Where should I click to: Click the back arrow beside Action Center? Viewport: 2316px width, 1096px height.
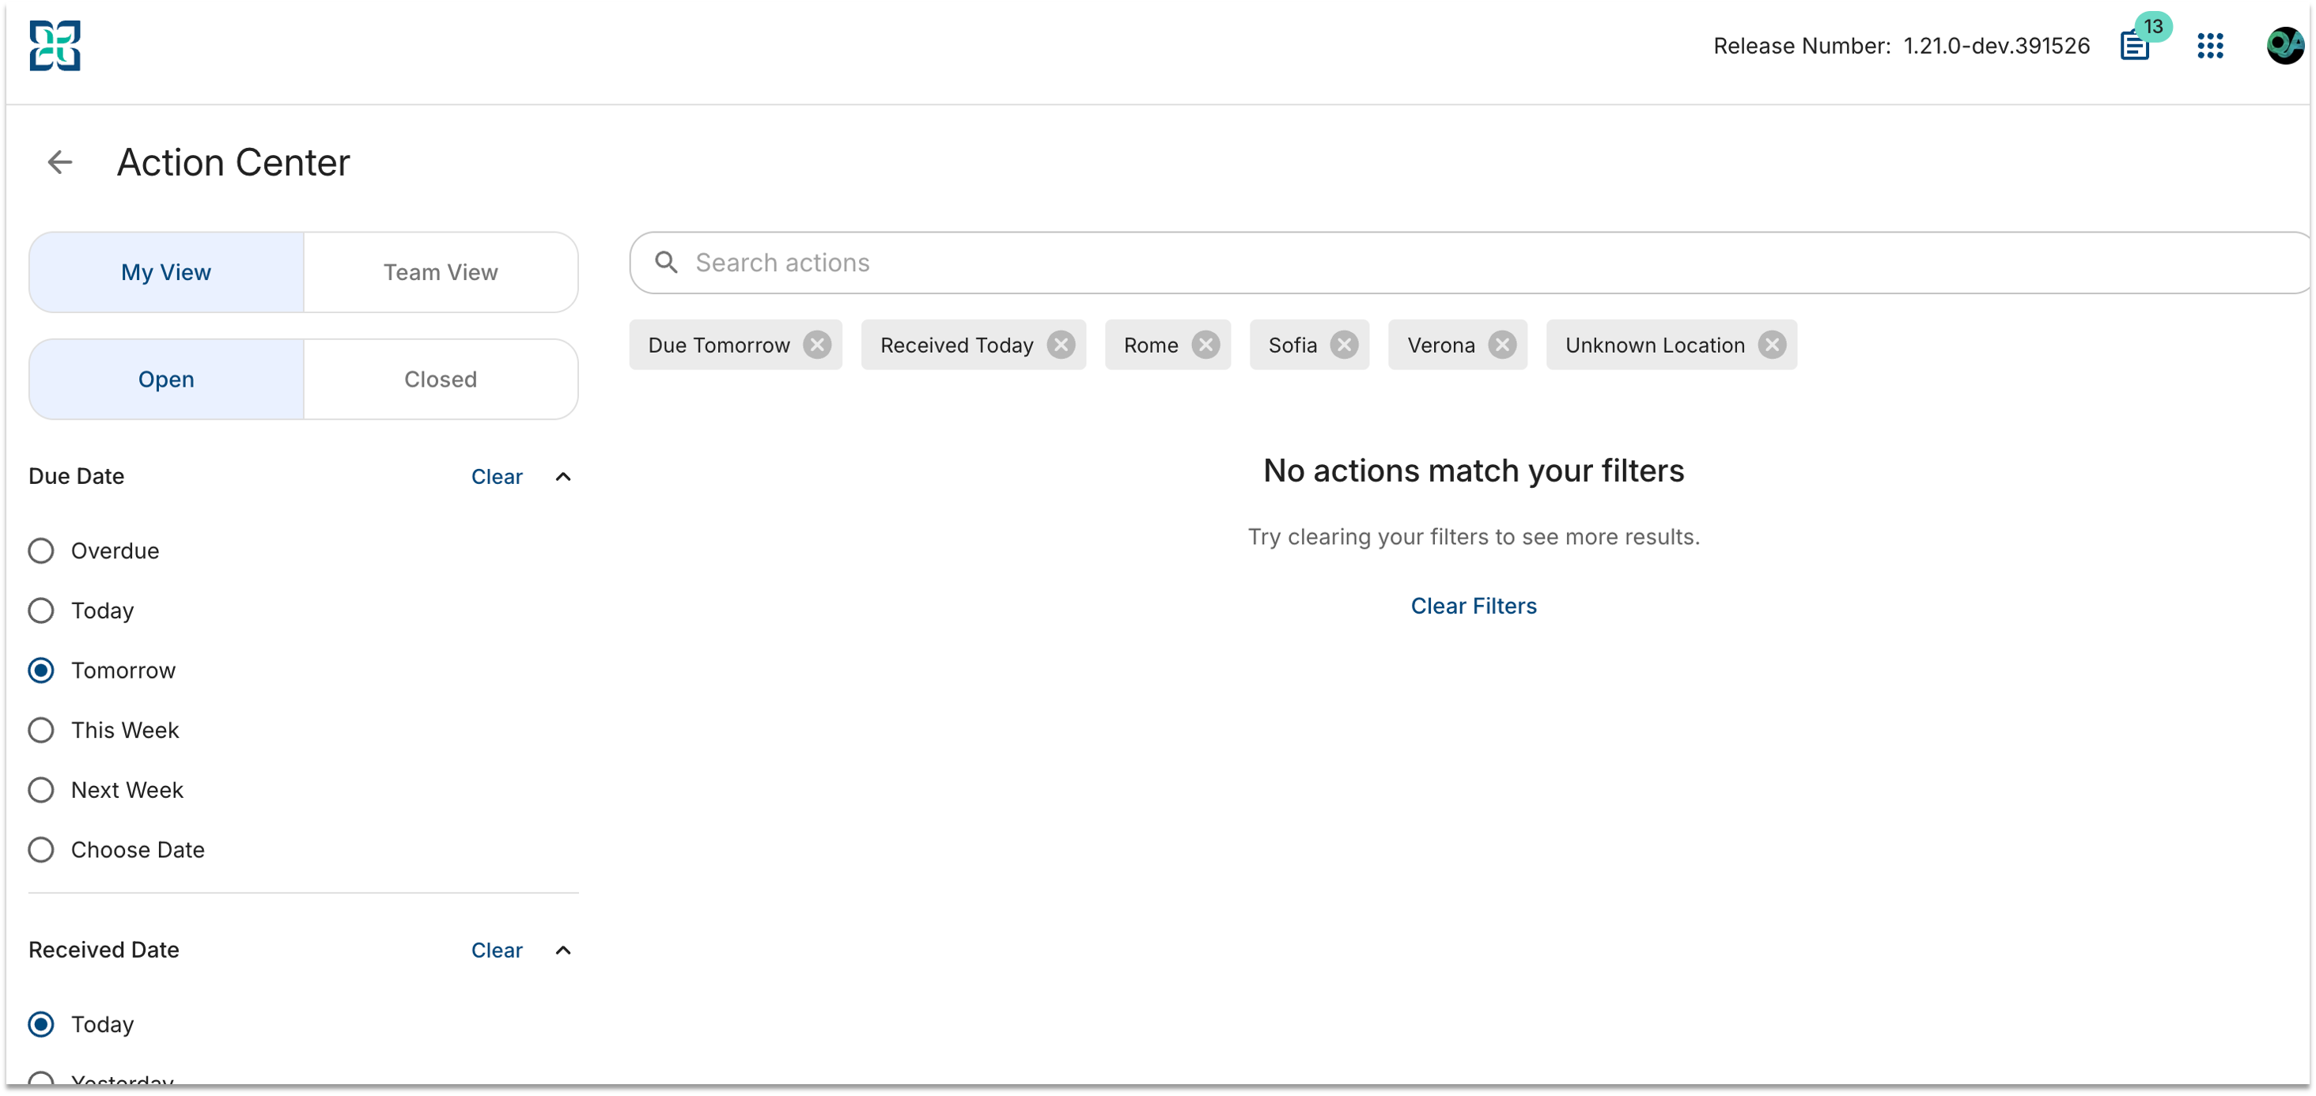pos(59,163)
